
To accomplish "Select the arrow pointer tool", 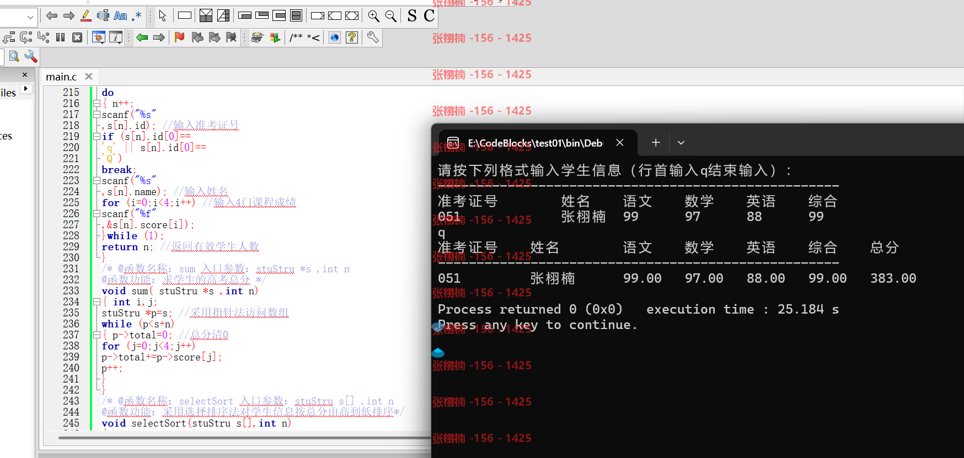I will [163, 16].
